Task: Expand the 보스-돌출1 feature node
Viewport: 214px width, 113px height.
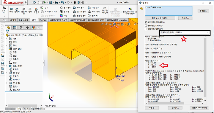Action: click(7, 66)
